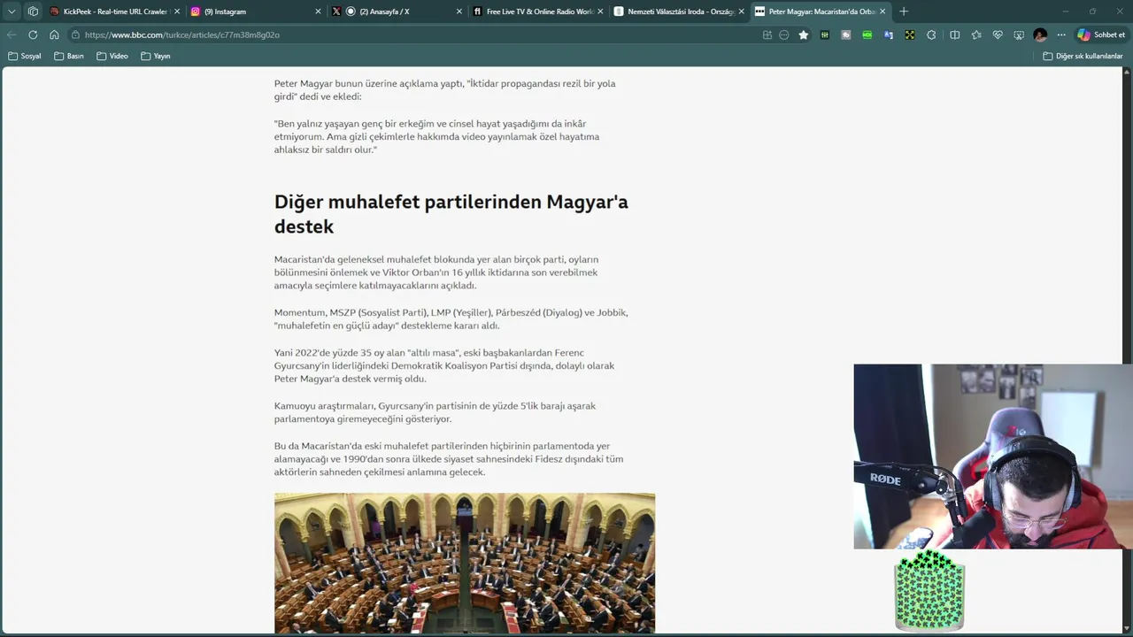Open the screenshot capture icon
1133x637 pixels.
click(1019, 35)
